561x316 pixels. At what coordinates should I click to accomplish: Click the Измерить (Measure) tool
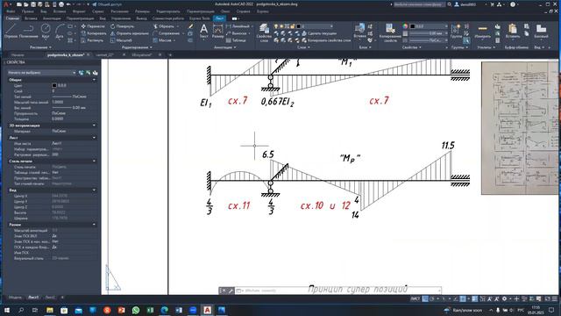coord(483,32)
